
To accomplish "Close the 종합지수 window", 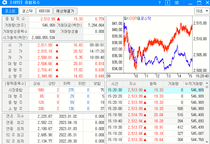I will point(207,3).
